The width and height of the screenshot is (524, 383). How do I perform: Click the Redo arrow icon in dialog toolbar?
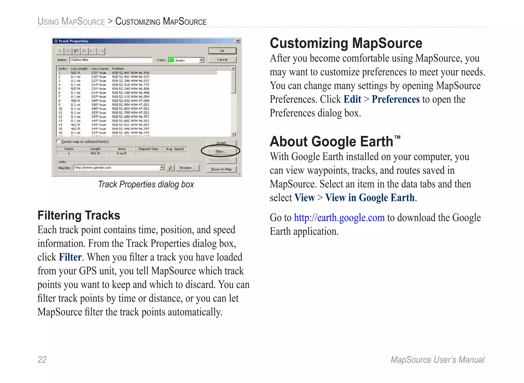pyautogui.click(x=101, y=51)
